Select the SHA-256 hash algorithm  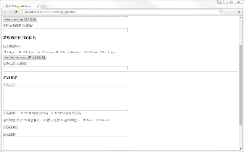click(98, 120)
